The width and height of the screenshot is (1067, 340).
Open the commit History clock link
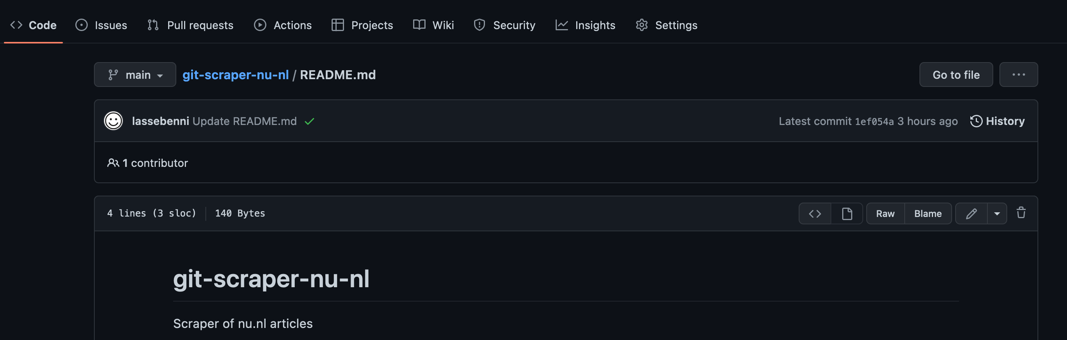point(997,121)
